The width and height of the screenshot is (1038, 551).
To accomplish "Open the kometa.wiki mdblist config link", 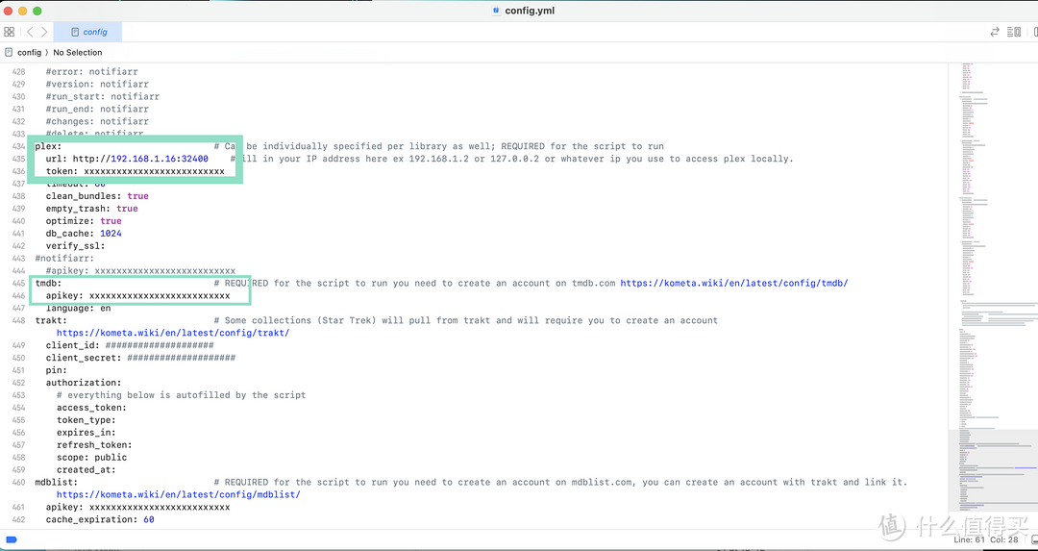I will [x=179, y=495].
